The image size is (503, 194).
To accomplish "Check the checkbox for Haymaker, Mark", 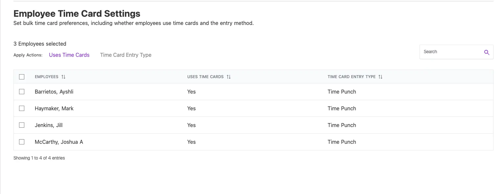I will (22, 108).
